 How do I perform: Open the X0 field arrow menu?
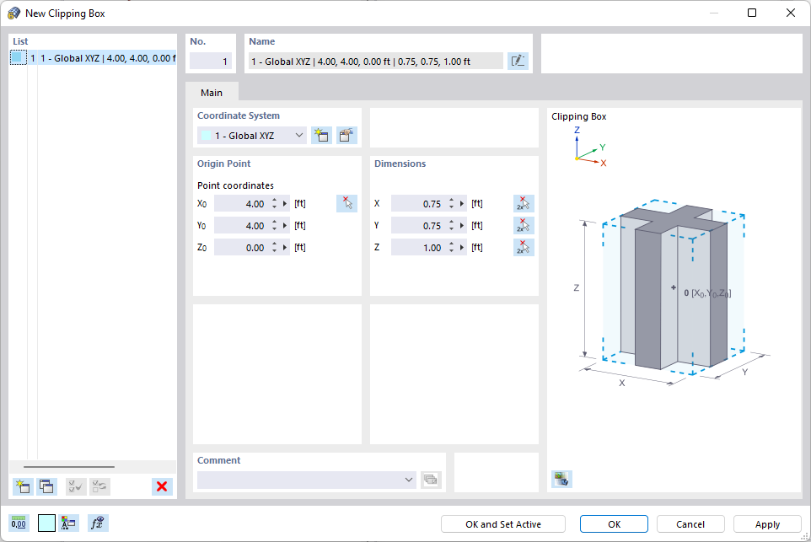tap(285, 204)
